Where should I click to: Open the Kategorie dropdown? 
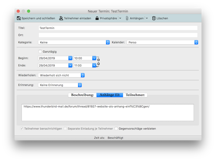pos(74,42)
